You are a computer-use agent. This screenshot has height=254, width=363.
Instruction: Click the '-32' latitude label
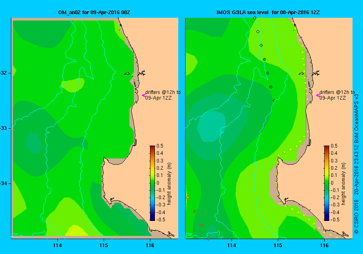[4, 73]
